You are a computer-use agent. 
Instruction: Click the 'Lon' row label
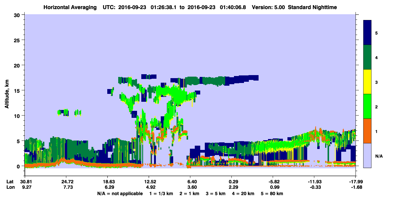[x=10, y=187]
